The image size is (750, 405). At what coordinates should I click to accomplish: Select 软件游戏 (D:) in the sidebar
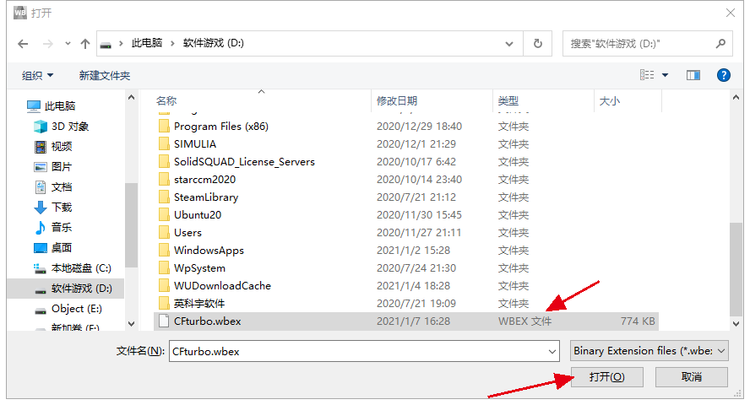(x=81, y=288)
